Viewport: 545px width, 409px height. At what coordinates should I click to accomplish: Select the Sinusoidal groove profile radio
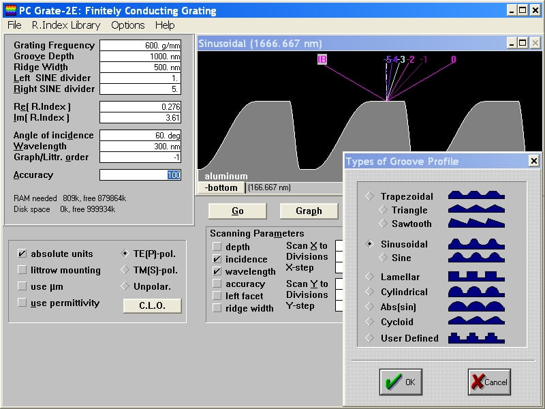pos(369,244)
